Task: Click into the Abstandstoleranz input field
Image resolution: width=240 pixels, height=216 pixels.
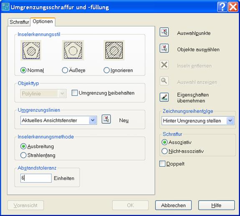Action: point(36,178)
